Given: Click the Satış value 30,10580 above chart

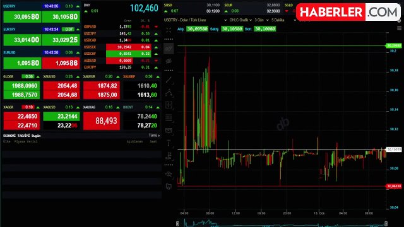Looking at the screenshot, I should (x=232, y=29).
